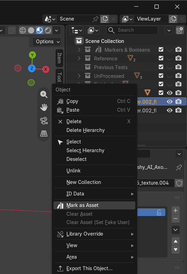This screenshot has width=187, height=274.
Task: Click the fake user shield icon
Action: (179, 183)
